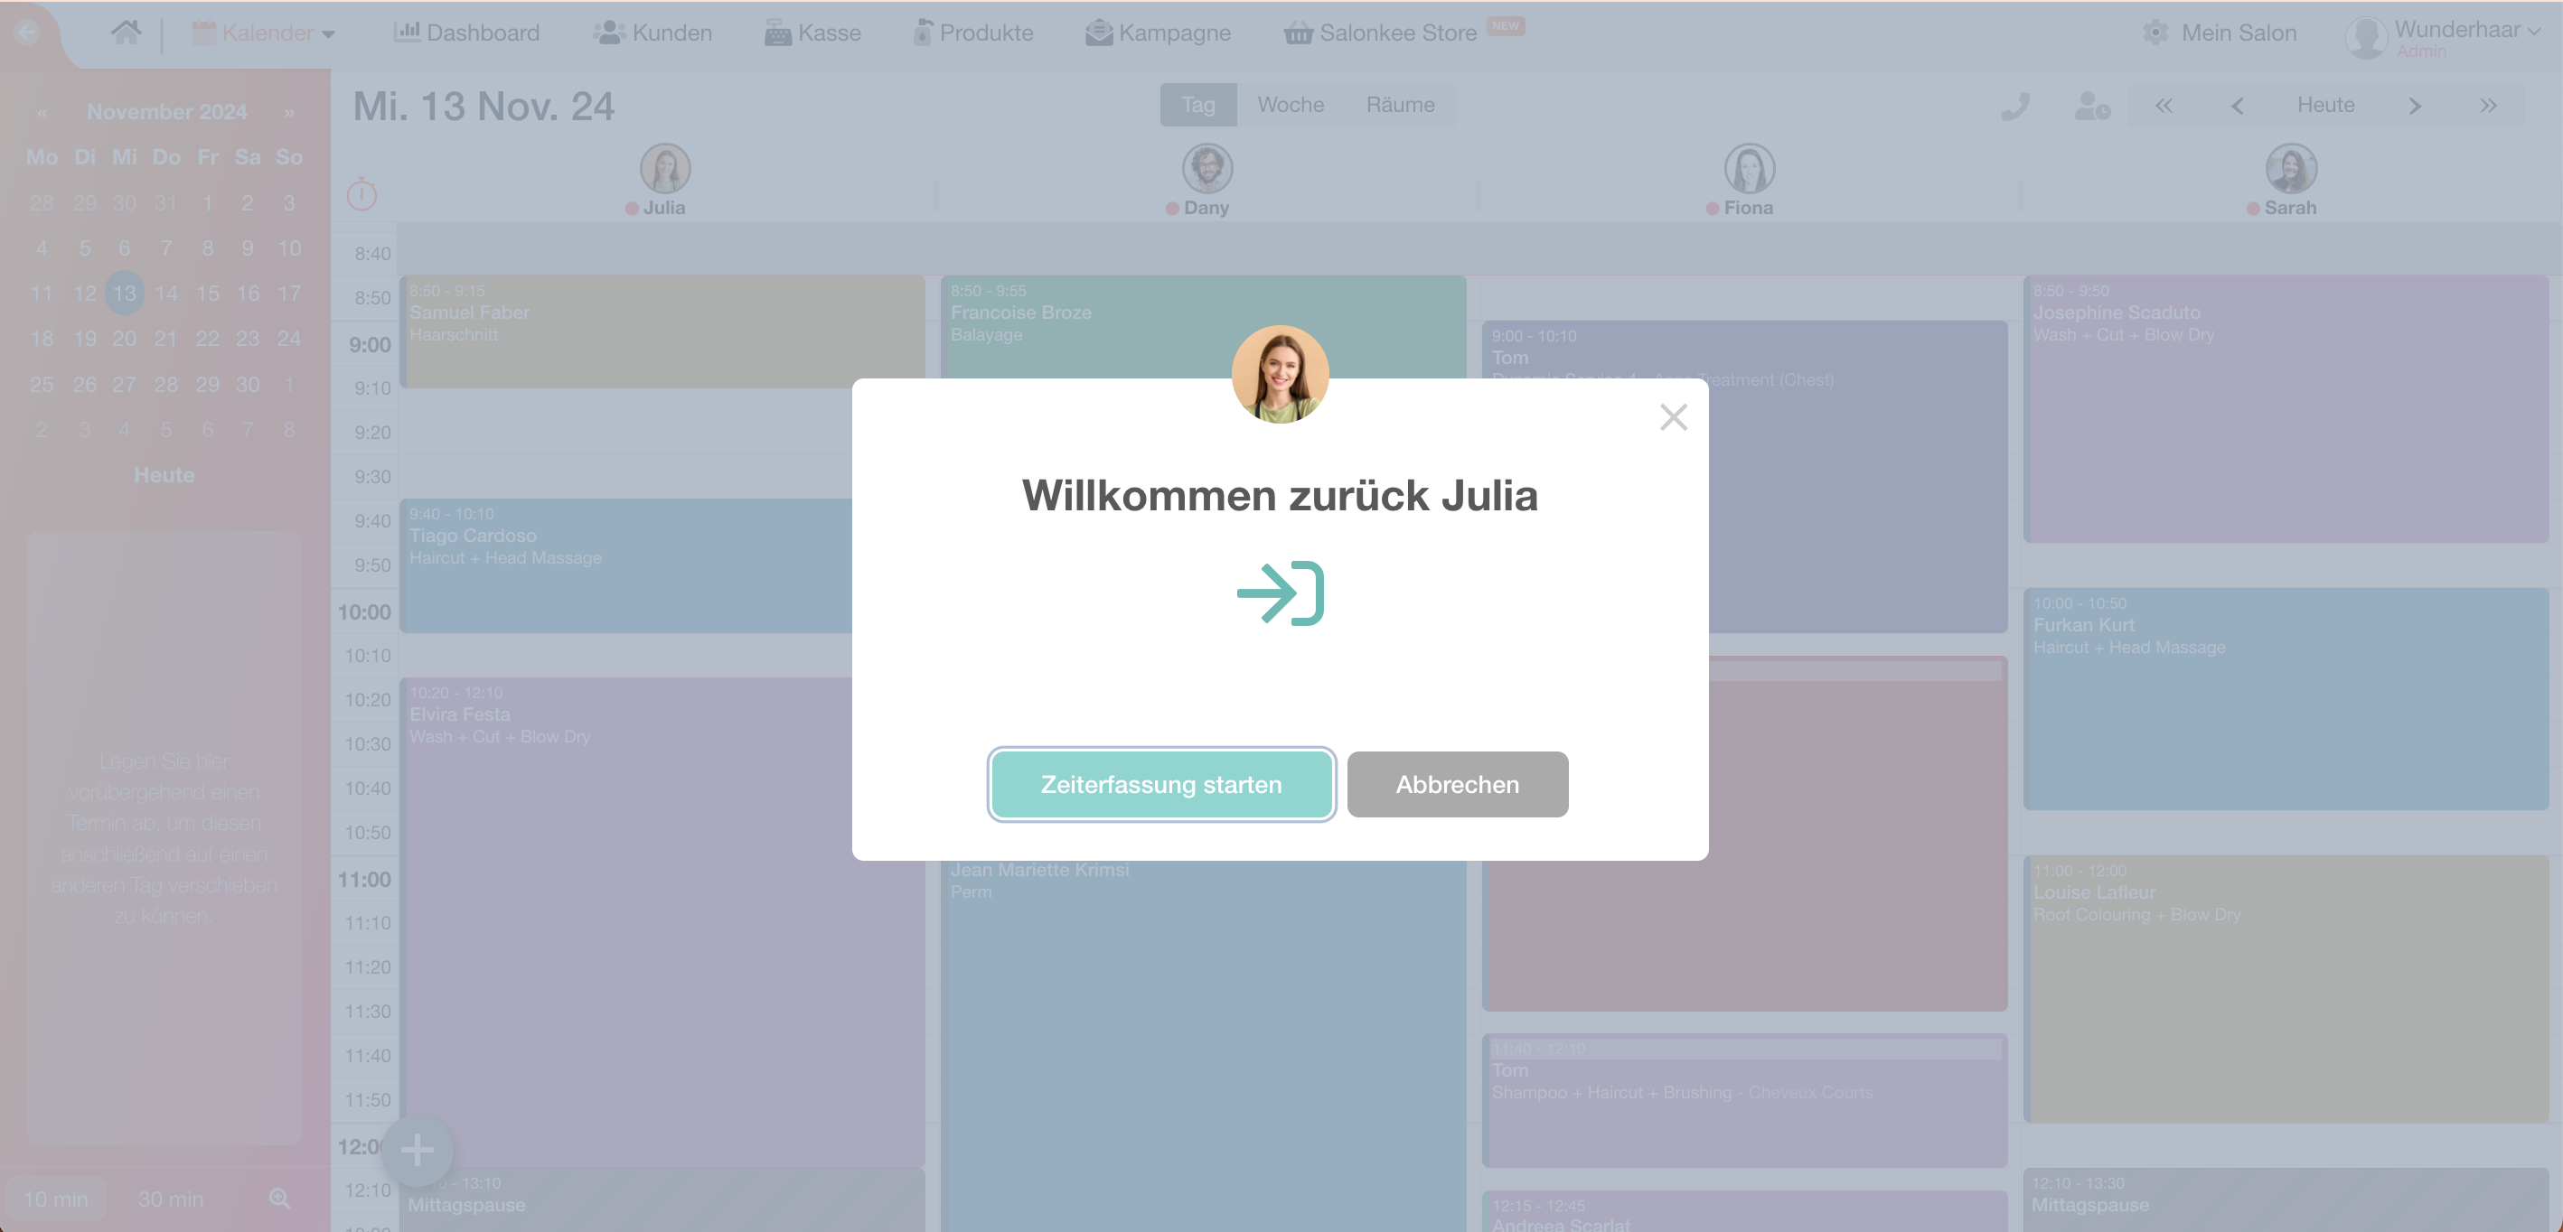Expand the Kalender dropdown menu
The height and width of the screenshot is (1232, 2563).
pyautogui.click(x=264, y=33)
